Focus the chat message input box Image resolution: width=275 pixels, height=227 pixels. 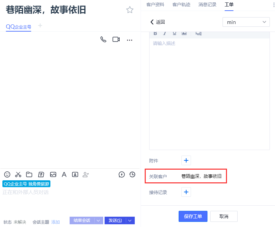(70, 202)
